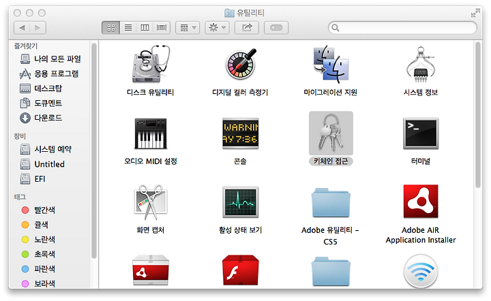491x301 pixels.
Task: Open the 시스템 정보 icon
Action: point(421,65)
